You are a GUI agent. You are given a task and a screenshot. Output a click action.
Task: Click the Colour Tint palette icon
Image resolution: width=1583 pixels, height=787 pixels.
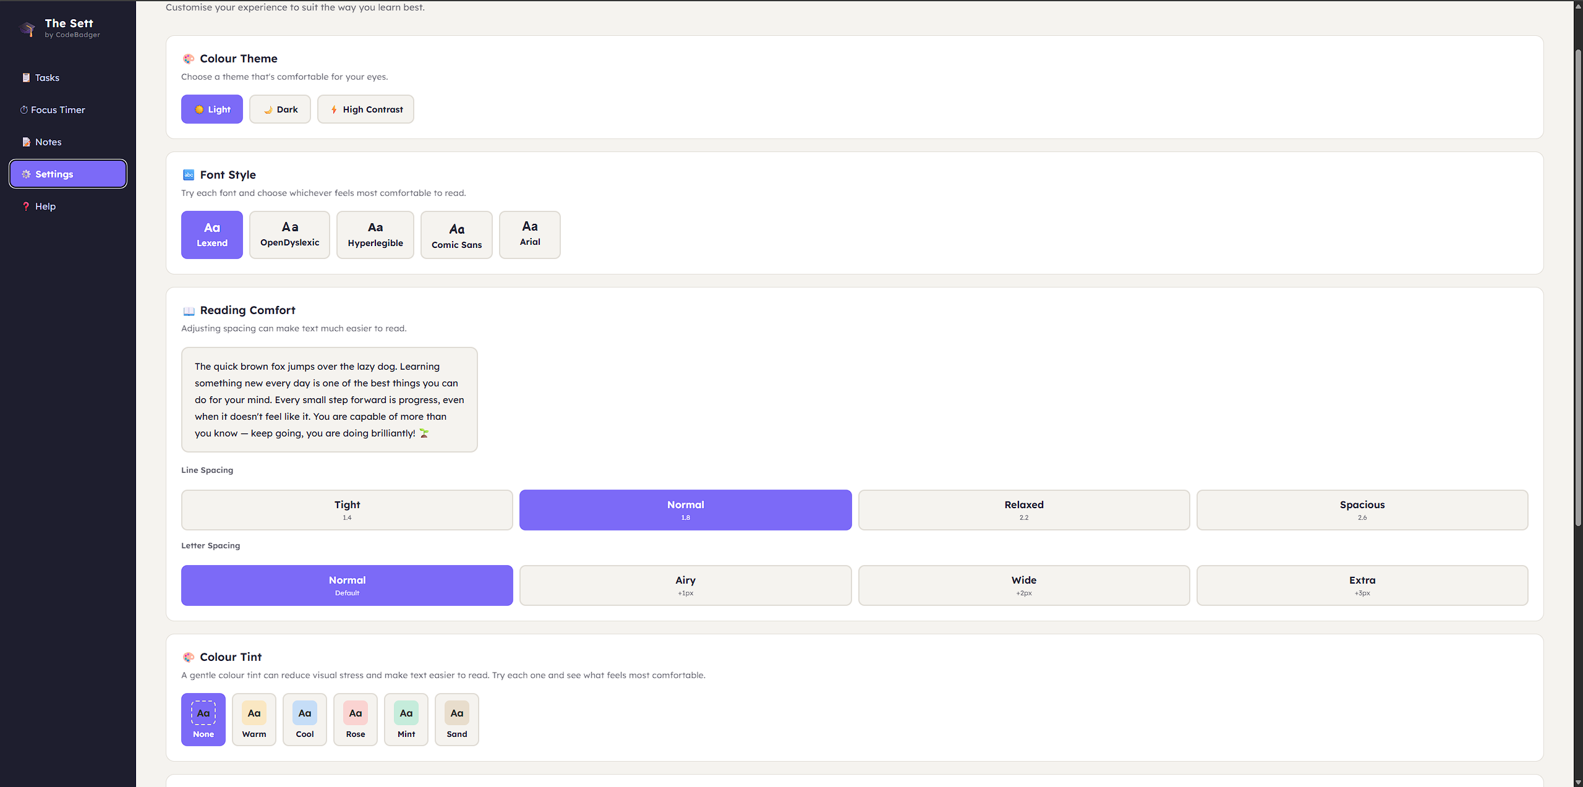(x=189, y=657)
